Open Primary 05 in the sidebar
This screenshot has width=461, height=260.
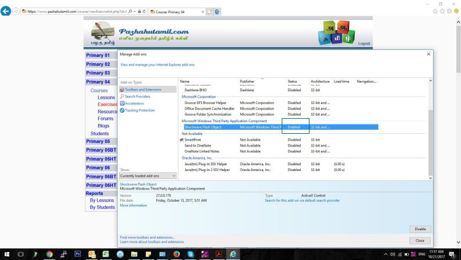pyautogui.click(x=98, y=141)
